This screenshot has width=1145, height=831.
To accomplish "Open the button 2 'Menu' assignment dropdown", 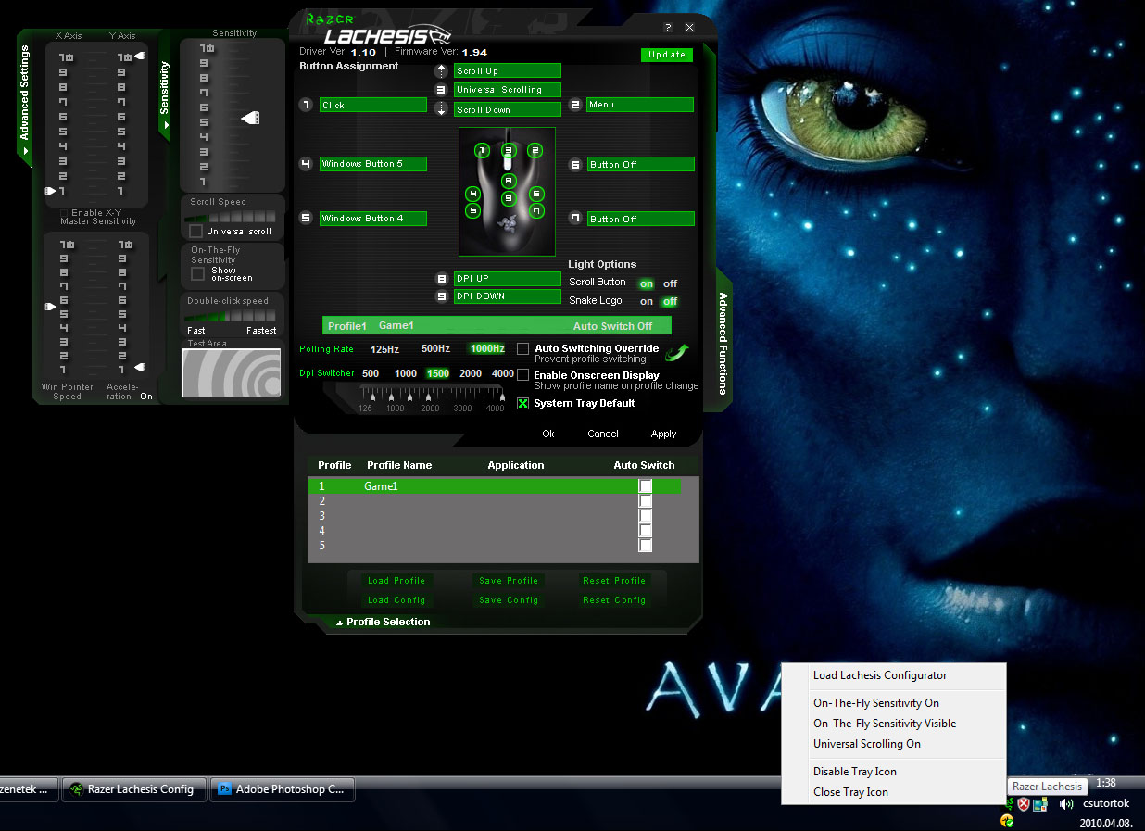I will click(640, 105).
